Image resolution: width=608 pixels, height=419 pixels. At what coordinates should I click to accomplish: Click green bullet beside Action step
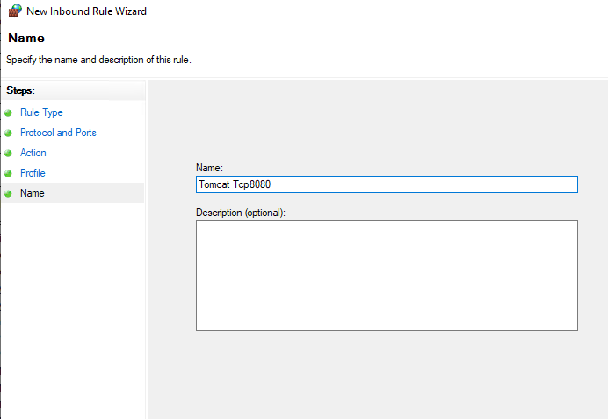(8, 153)
